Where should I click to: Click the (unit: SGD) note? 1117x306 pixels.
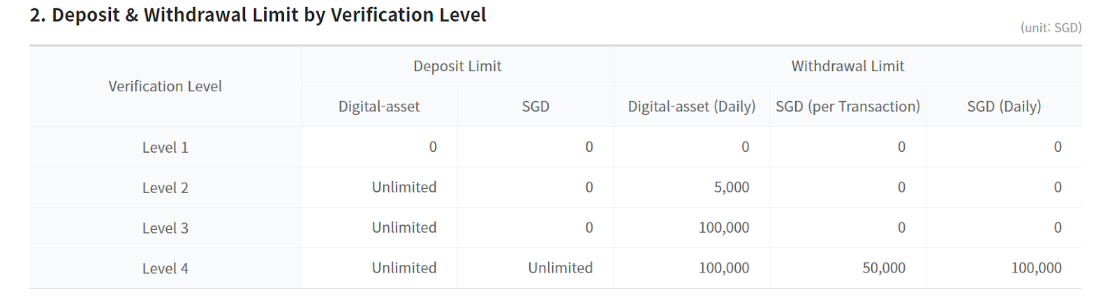point(1051,28)
